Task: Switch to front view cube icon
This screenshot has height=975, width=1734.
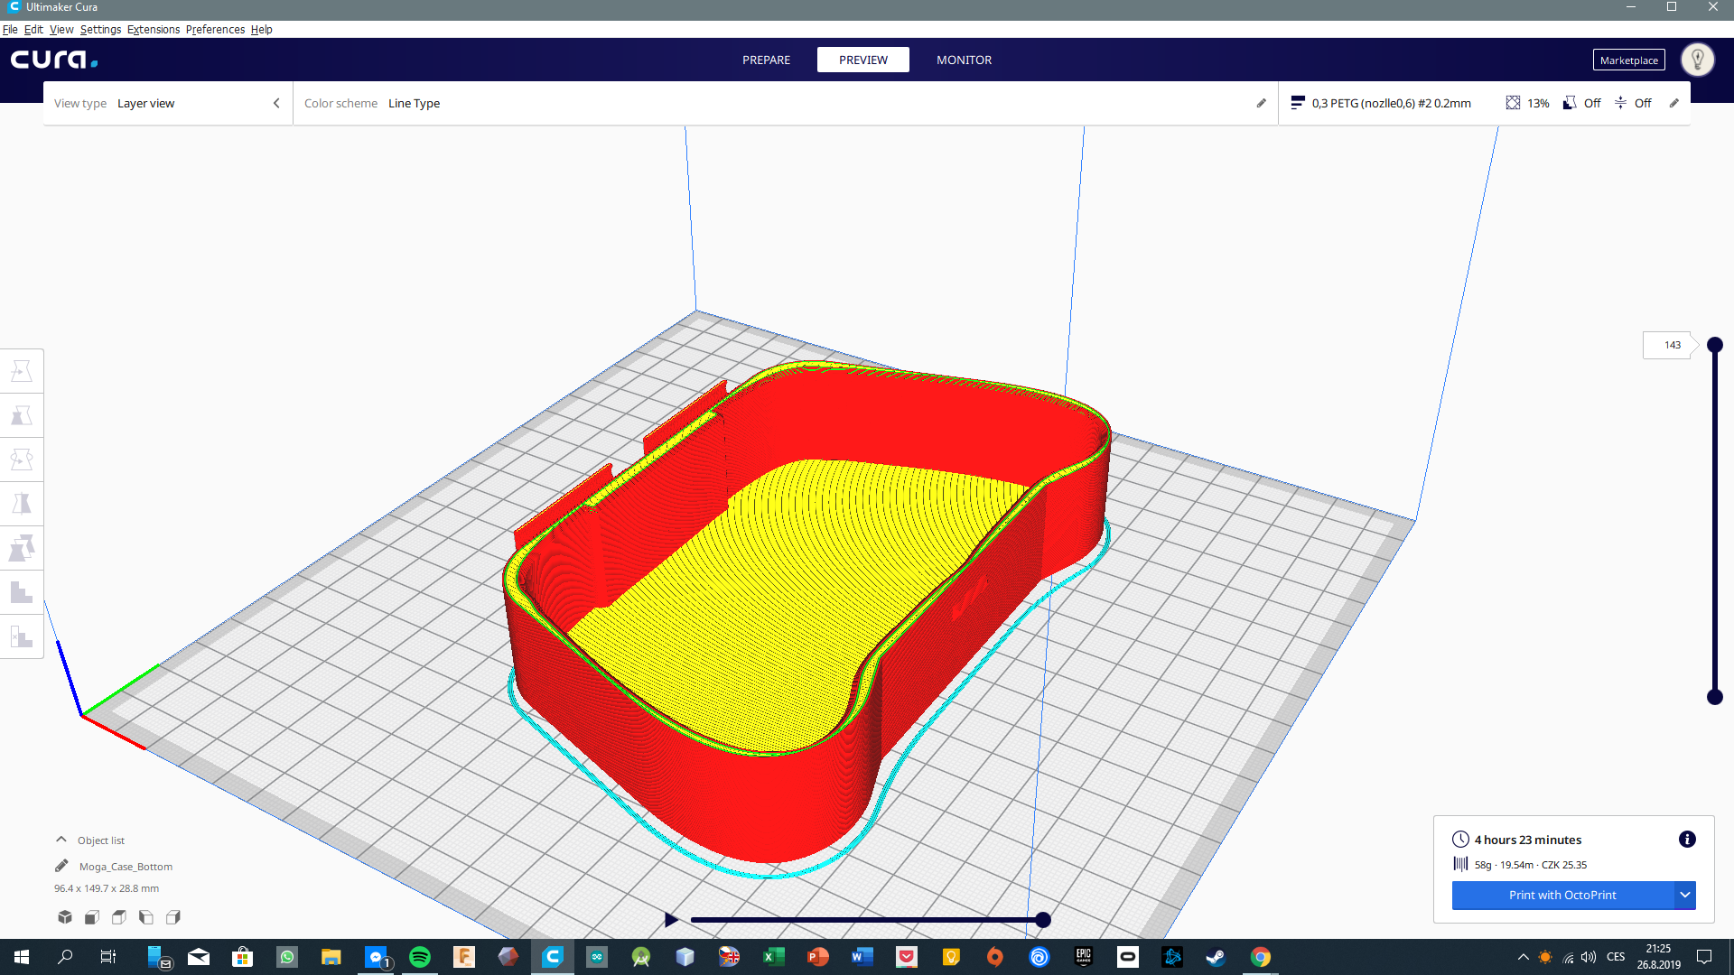Action: click(x=92, y=917)
